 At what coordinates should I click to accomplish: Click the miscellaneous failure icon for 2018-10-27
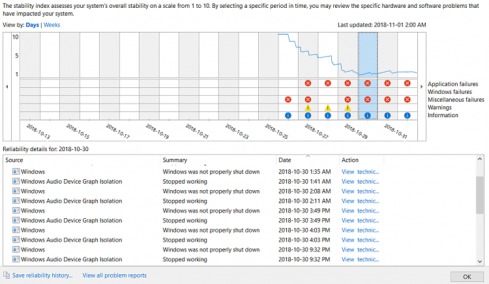(x=308, y=100)
